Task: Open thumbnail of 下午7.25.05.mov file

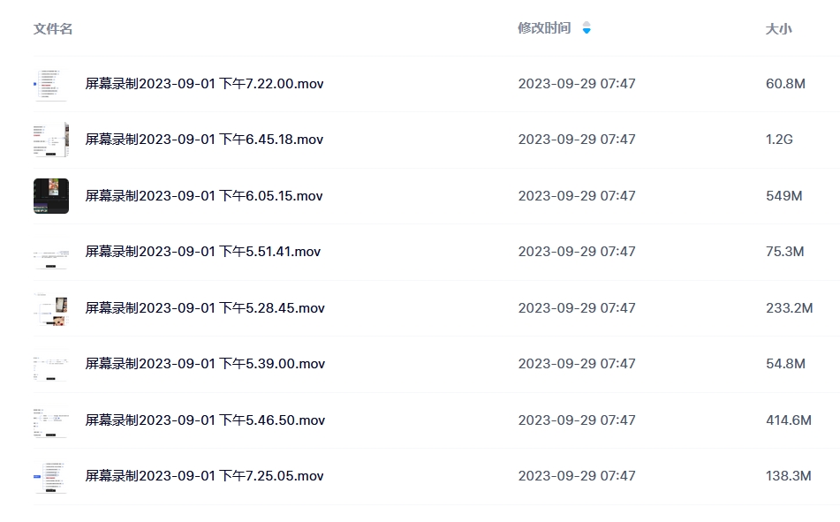Action: coord(51,476)
